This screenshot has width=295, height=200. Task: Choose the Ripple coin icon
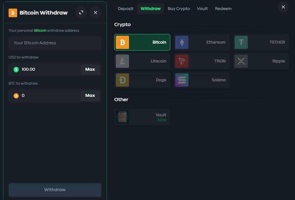tap(241, 61)
